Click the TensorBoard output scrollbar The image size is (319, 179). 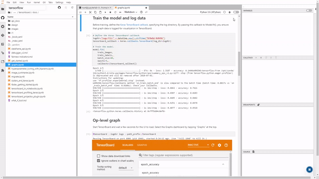230,164
